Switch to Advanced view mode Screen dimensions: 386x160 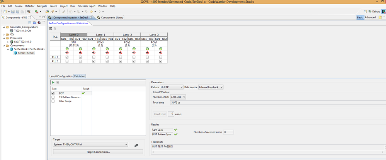pyautogui.click(x=370, y=17)
